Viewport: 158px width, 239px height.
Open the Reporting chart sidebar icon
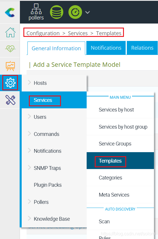(10, 66)
